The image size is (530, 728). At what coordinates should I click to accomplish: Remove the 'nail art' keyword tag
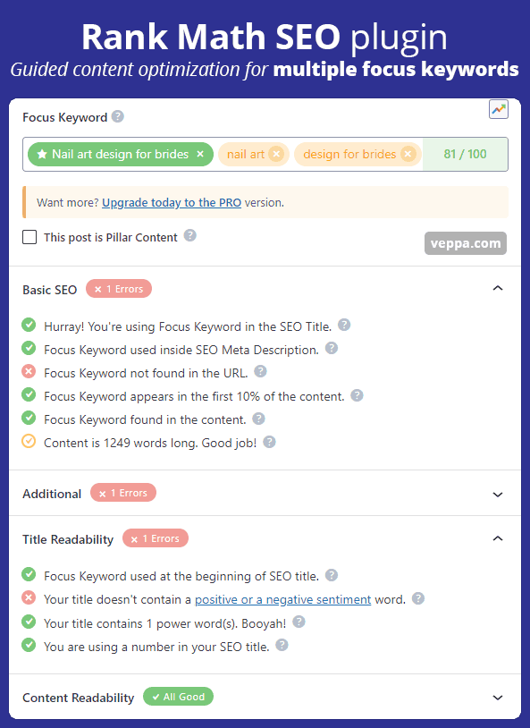(x=276, y=154)
